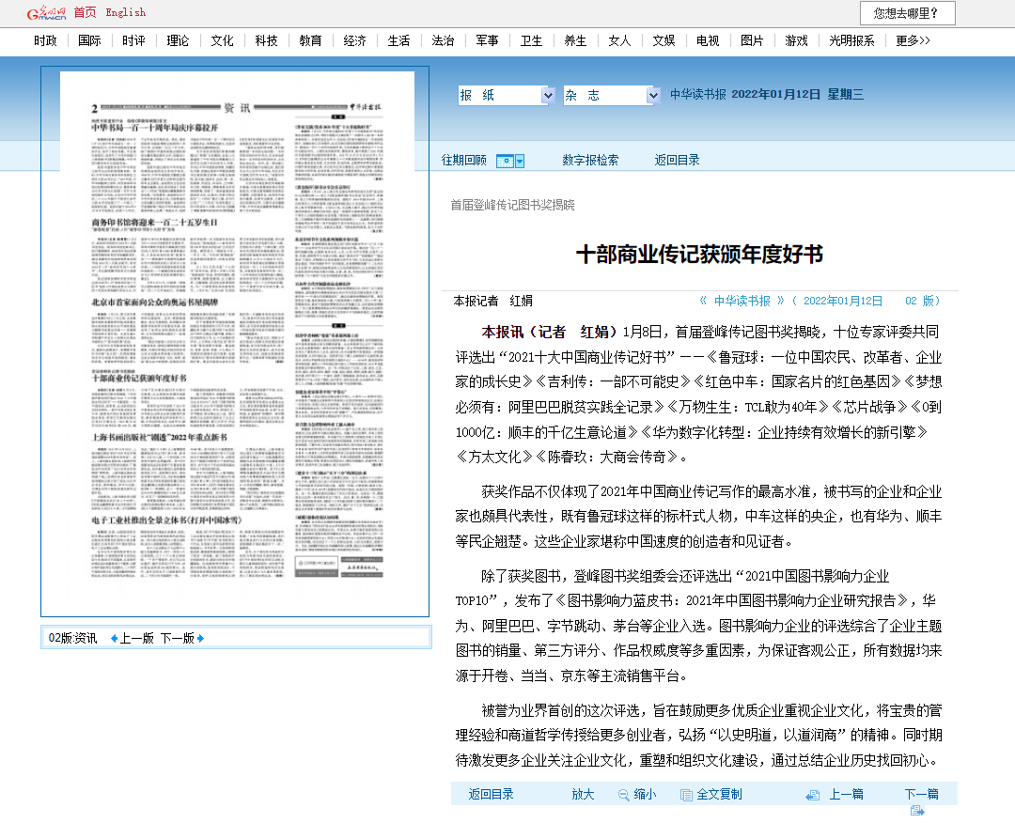
Task: Click the 2022年01月12日 date in the byline
Action: pos(843,302)
